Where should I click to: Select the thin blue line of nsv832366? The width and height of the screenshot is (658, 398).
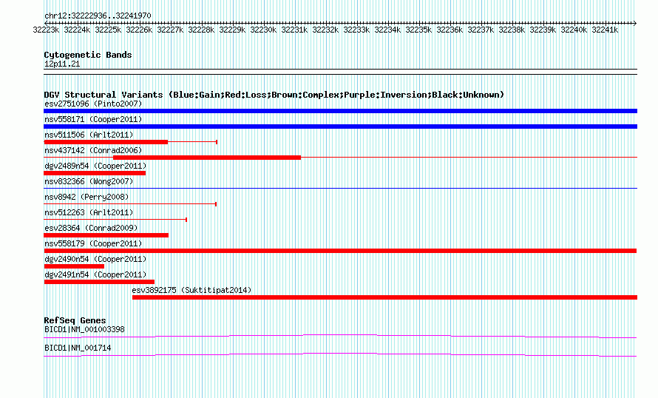(x=340, y=188)
